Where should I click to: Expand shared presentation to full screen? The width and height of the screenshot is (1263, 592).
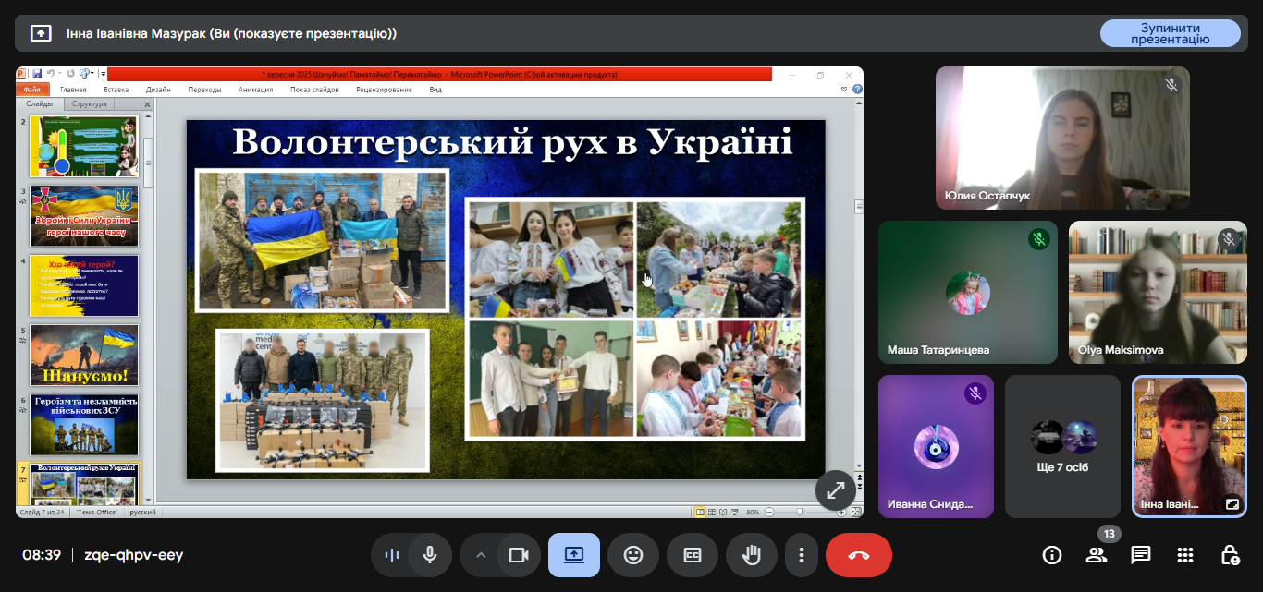(835, 490)
